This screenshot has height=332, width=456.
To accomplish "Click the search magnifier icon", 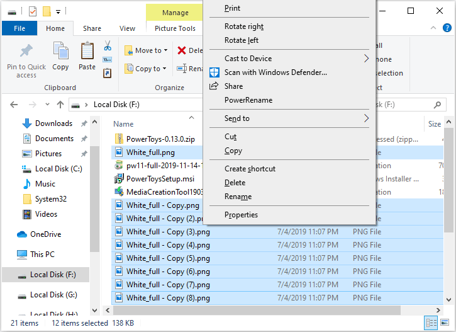I will coord(437,105).
